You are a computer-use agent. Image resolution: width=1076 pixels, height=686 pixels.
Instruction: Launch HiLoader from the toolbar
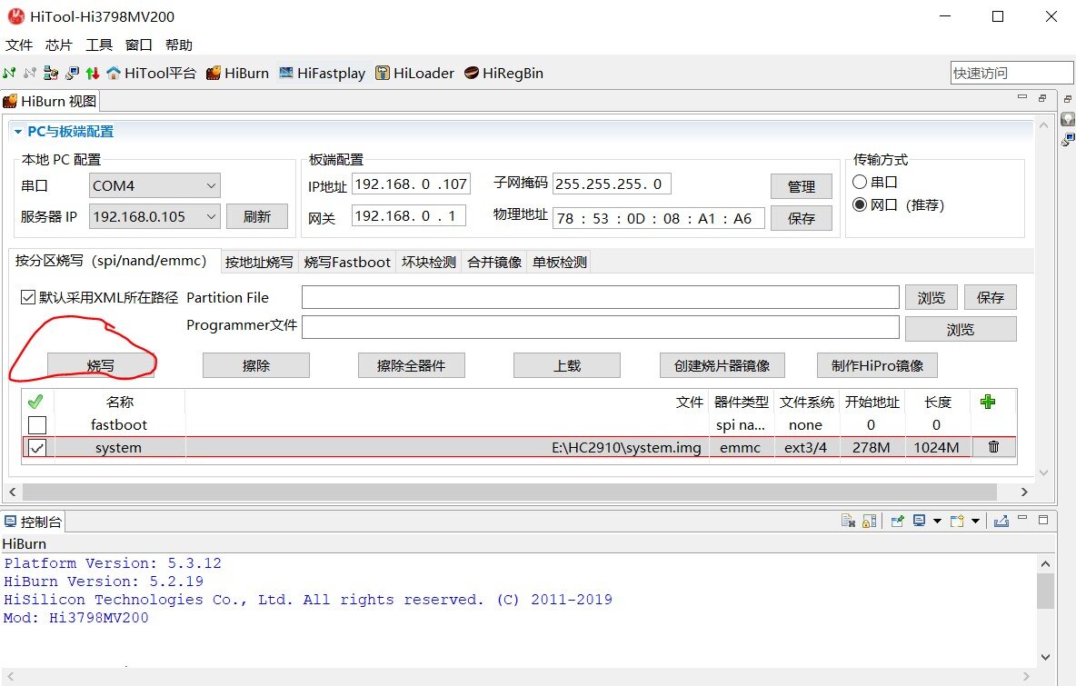(x=414, y=73)
